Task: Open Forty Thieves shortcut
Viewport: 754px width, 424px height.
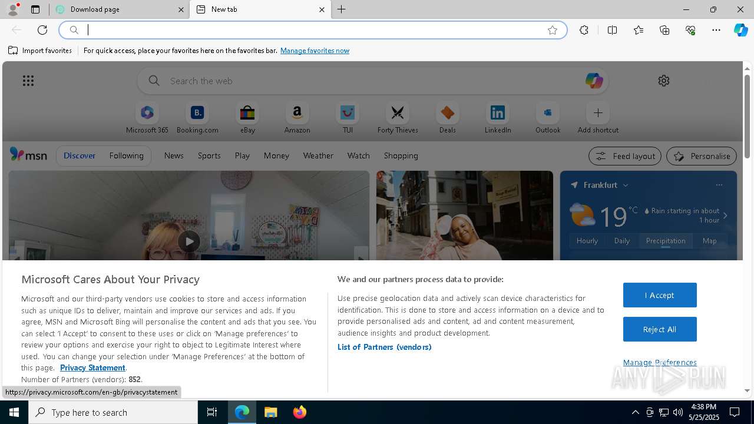Action: pos(398,119)
